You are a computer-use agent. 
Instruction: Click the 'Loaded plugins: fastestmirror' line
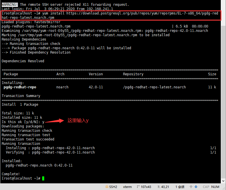coord(31,22)
